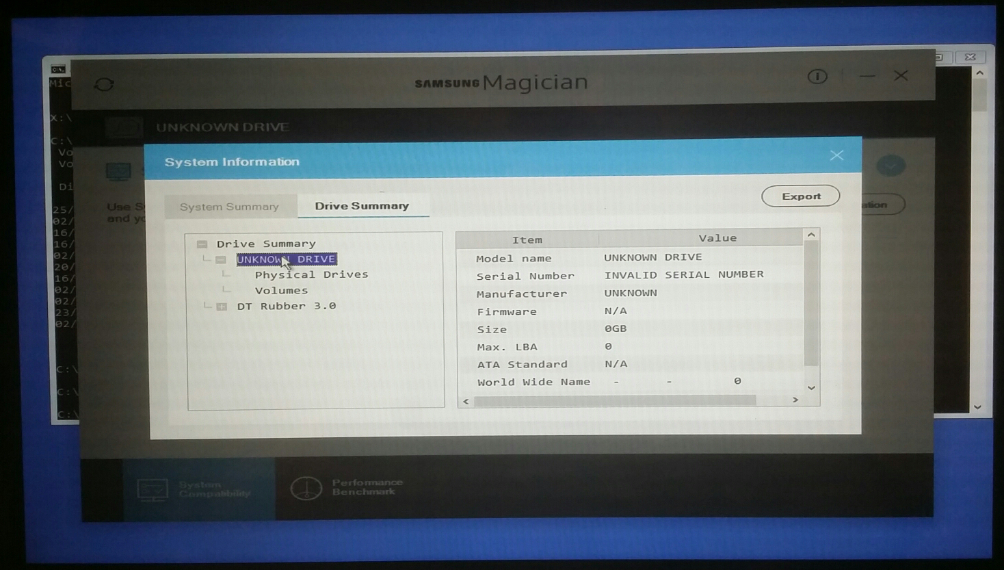Click the table's scroll right arrow
This screenshot has height=570, width=1004.
795,400
